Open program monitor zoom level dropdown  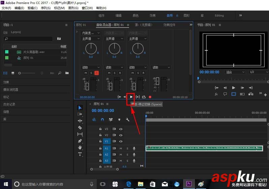click(x=235, y=72)
